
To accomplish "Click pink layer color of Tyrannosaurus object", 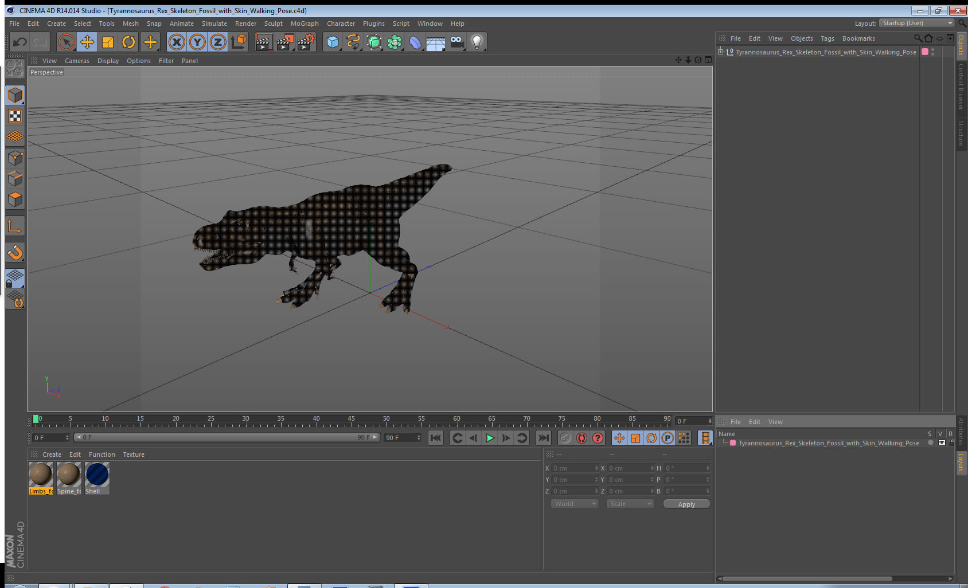I will pyautogui.click(x=925, y=52).
